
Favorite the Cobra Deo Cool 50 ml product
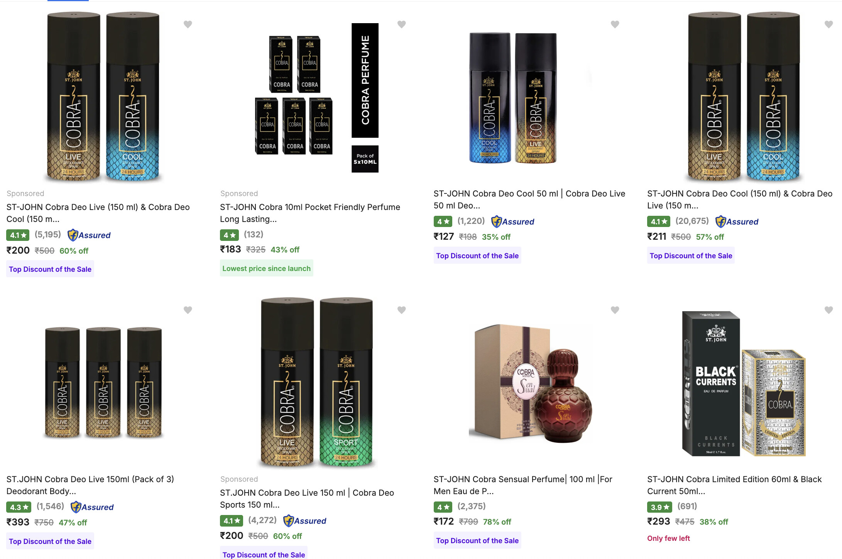615,24
